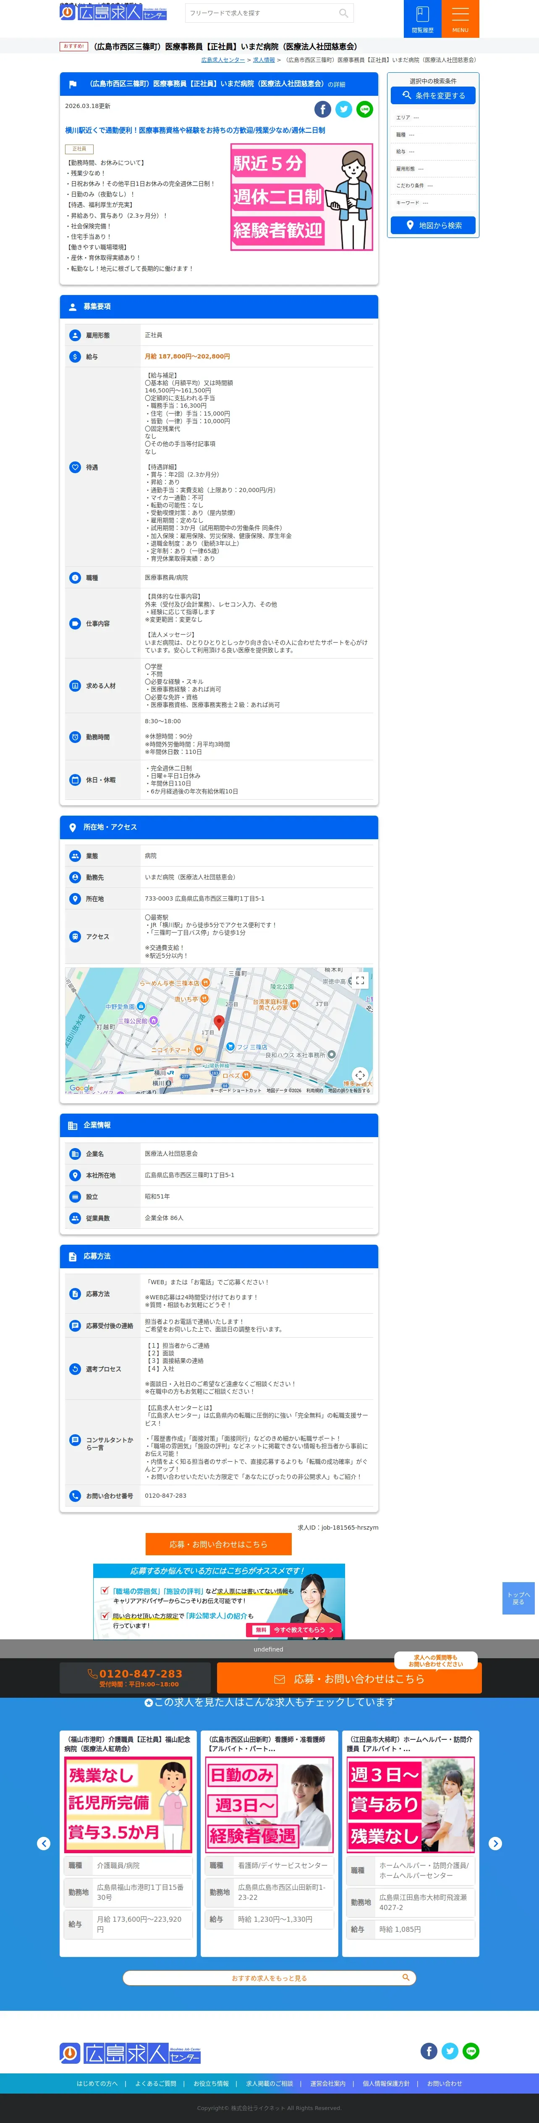The image size is (539, 2123).
Task: Click the はじめての方へ footer link
Action: 97,2083
